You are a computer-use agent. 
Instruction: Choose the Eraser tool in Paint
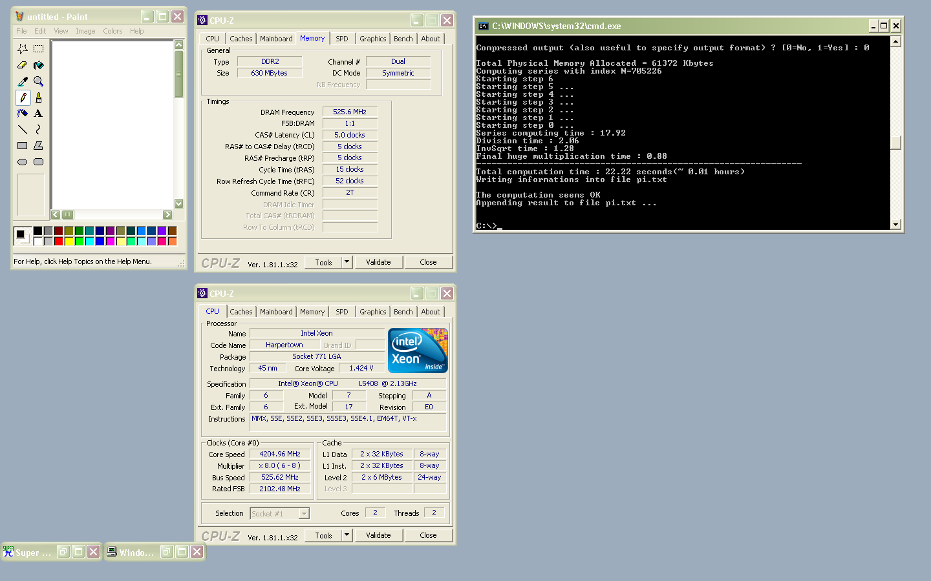23,65
